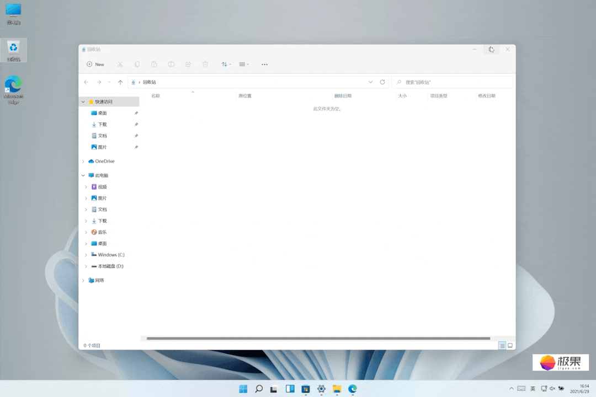Select 下载 under Quick access
This screenshot has width=596, height=397.
[102, 125]
